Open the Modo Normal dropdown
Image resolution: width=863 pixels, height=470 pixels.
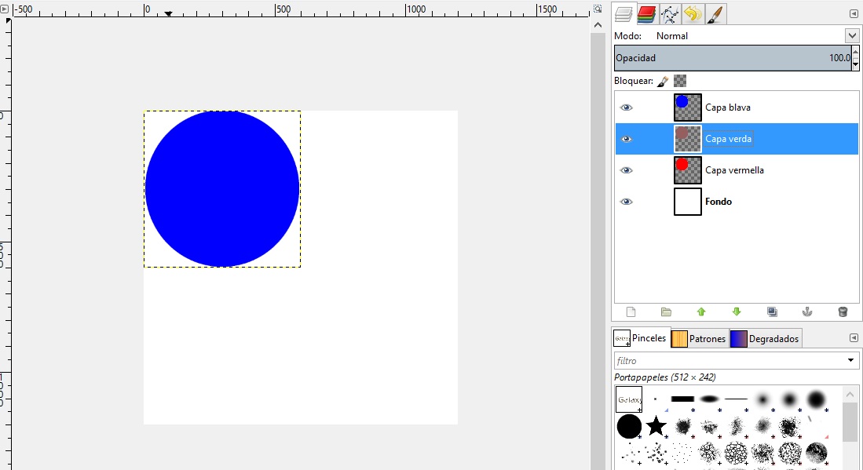851,36
